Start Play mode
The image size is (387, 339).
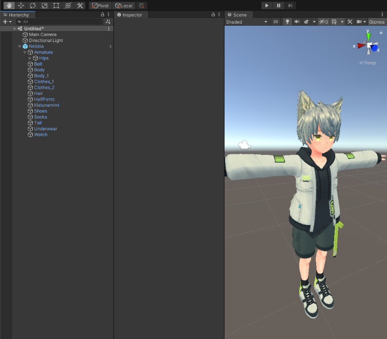point(267,6)
